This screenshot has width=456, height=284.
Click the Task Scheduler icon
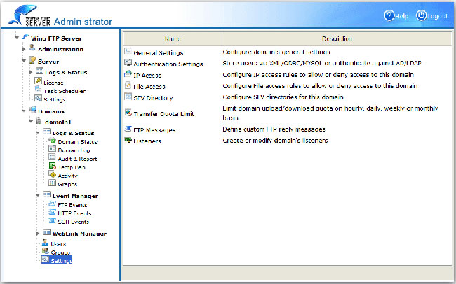point(38,90)
